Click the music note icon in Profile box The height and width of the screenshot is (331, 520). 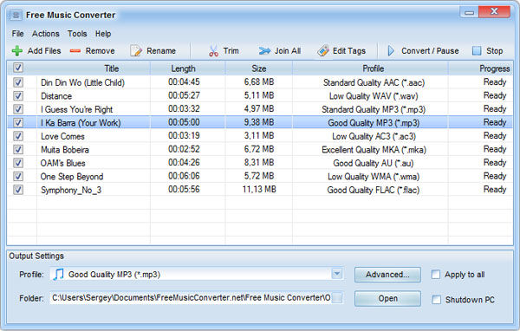tap(59, 275)
